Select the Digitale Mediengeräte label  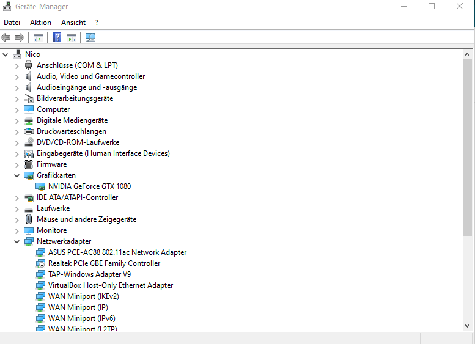[x=72, y=120]
